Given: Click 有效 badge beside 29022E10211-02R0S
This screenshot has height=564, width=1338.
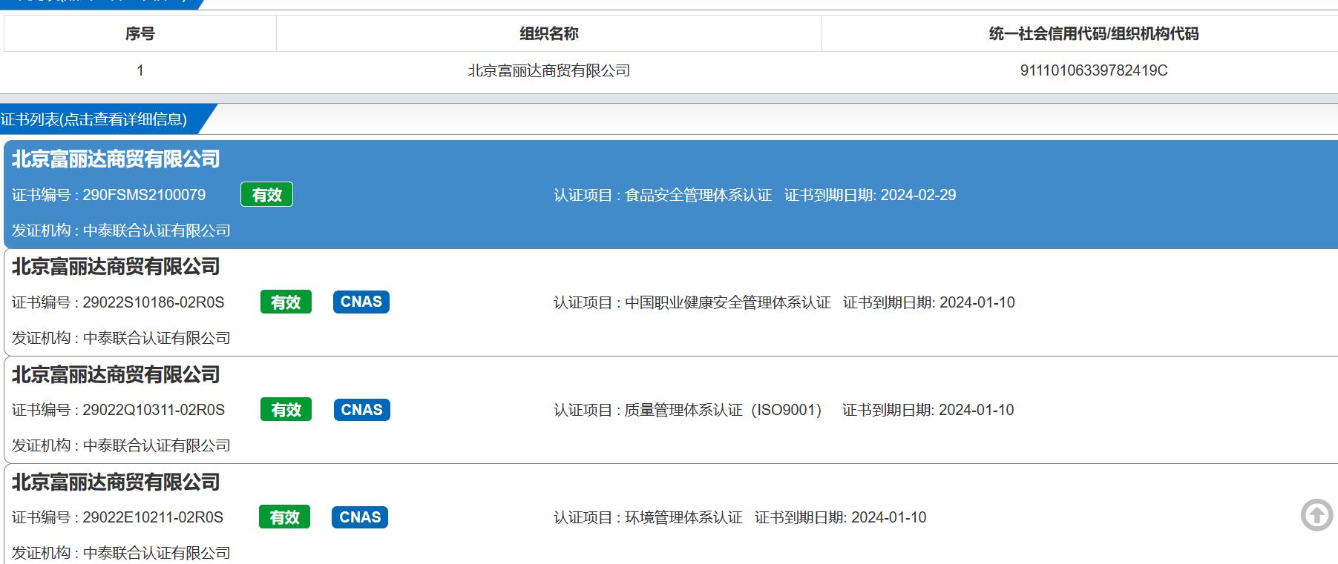Looking at the screenshot, I should [x=284, y=517].
